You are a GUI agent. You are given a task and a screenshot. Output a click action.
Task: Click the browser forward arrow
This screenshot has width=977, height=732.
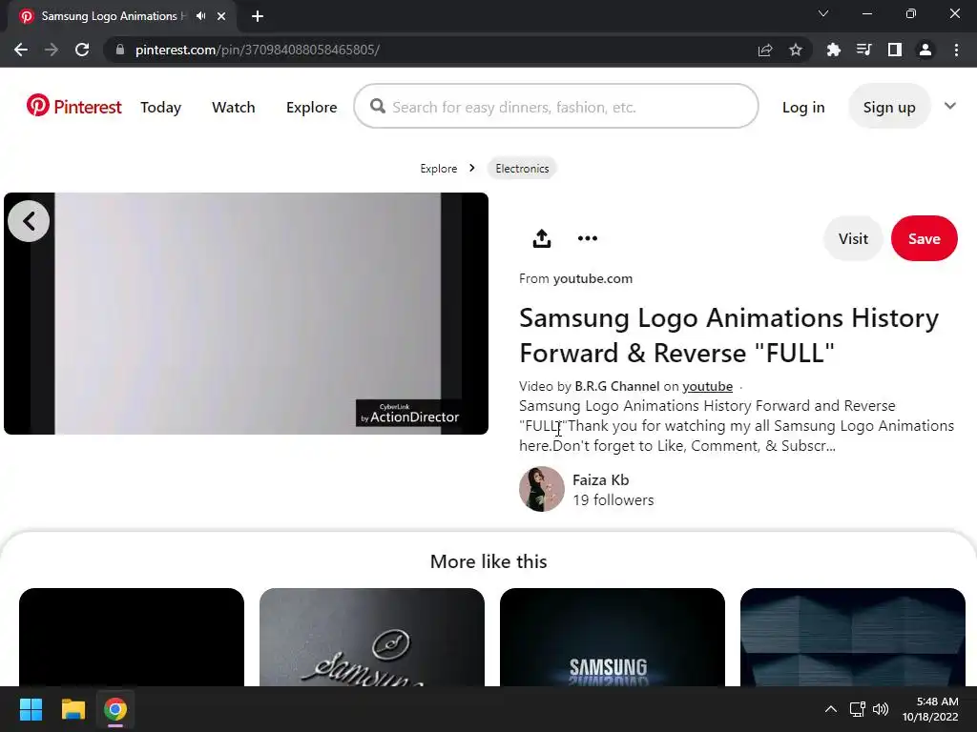(x=52, y=50)
